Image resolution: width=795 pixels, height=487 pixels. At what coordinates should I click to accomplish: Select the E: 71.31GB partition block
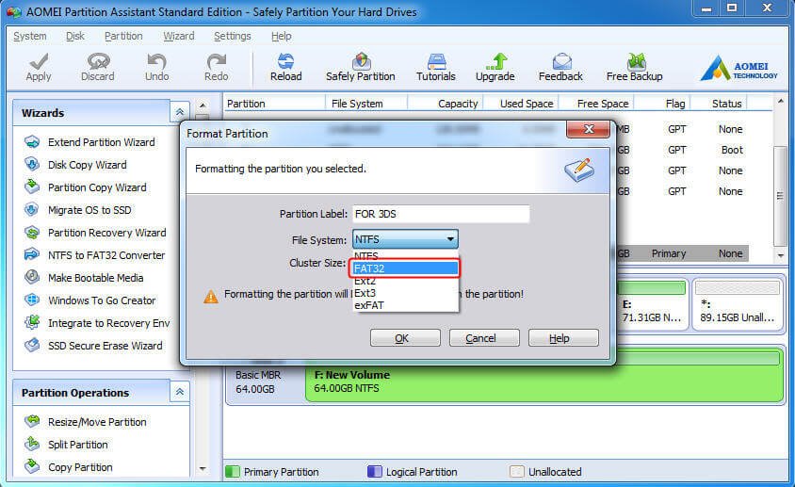tap(653, 304)
